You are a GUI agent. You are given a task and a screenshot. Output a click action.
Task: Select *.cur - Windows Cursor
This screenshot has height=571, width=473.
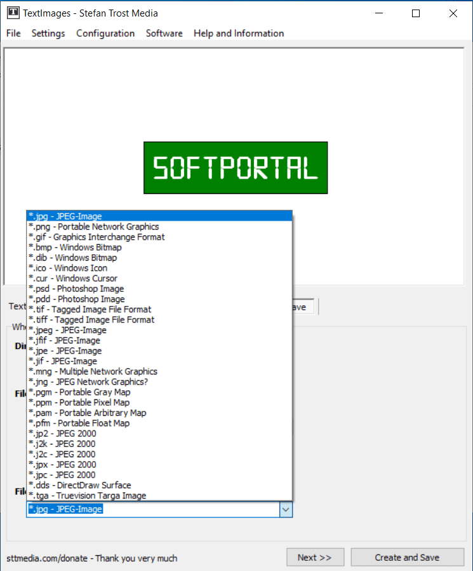pos(159,279)
